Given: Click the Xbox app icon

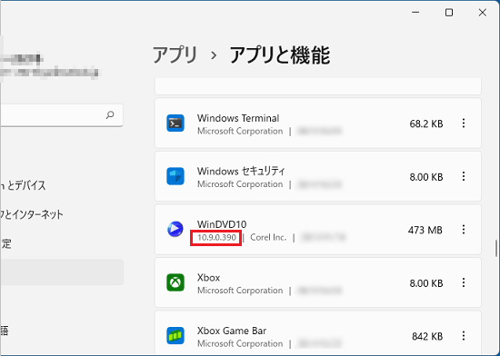Looking at the screenshot, I should 175,282.
